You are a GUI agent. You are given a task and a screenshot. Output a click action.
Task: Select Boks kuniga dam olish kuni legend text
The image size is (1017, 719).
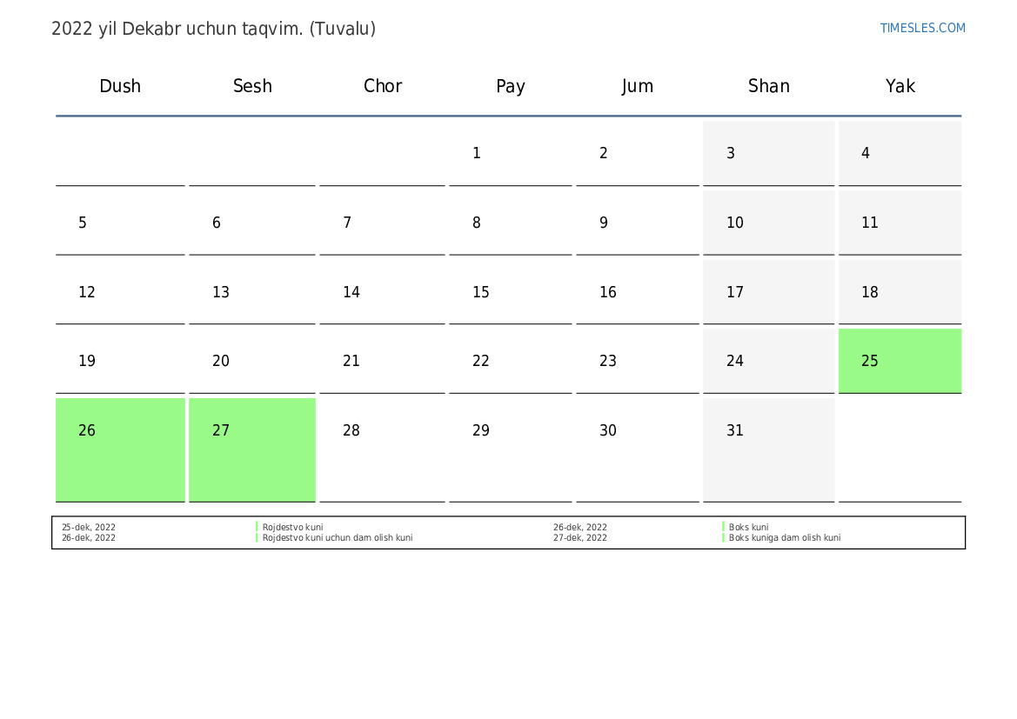(x=784, y=538)
